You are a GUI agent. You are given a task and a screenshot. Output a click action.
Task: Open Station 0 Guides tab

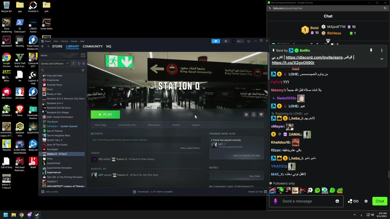(176, 125)
